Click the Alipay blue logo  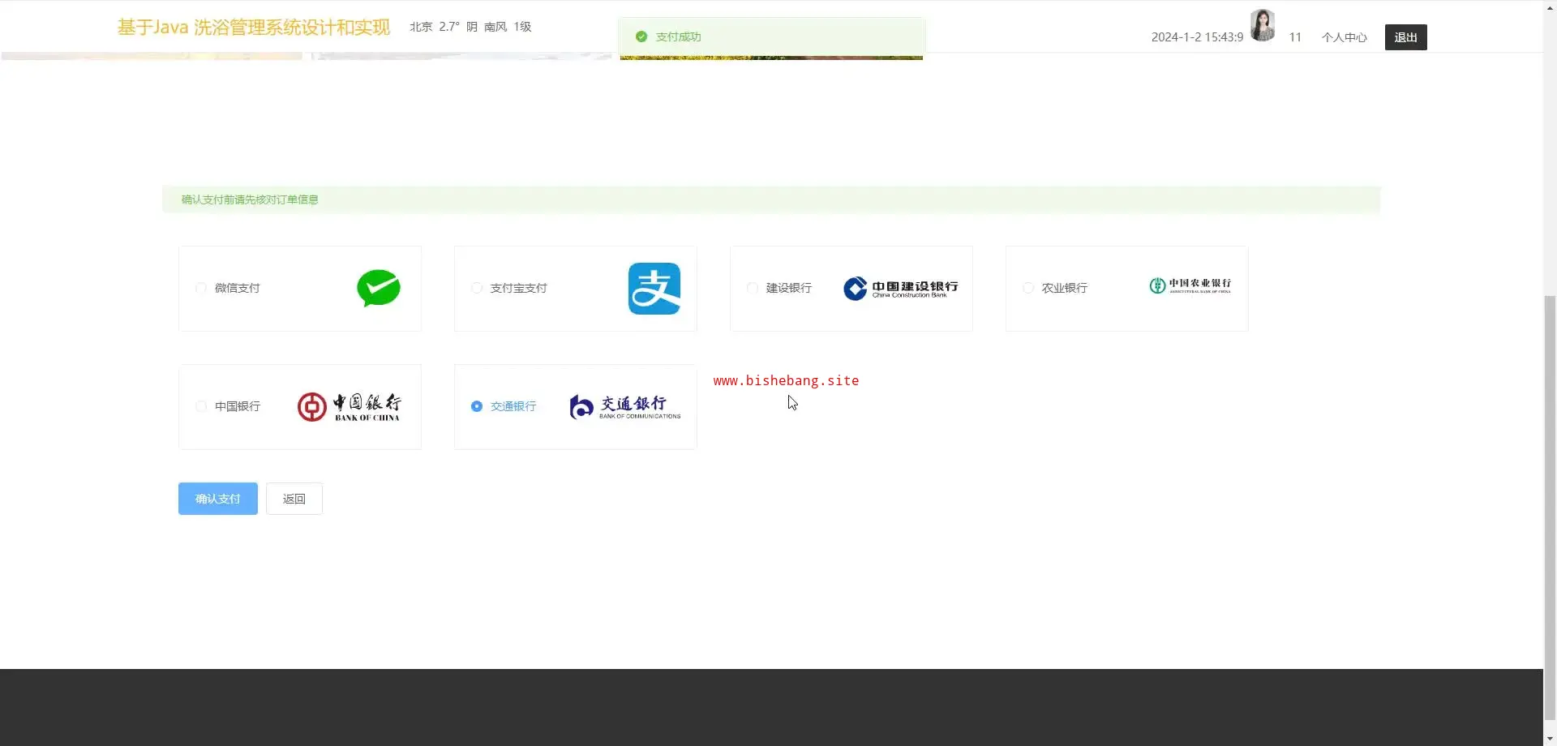[x=654, y=289]
